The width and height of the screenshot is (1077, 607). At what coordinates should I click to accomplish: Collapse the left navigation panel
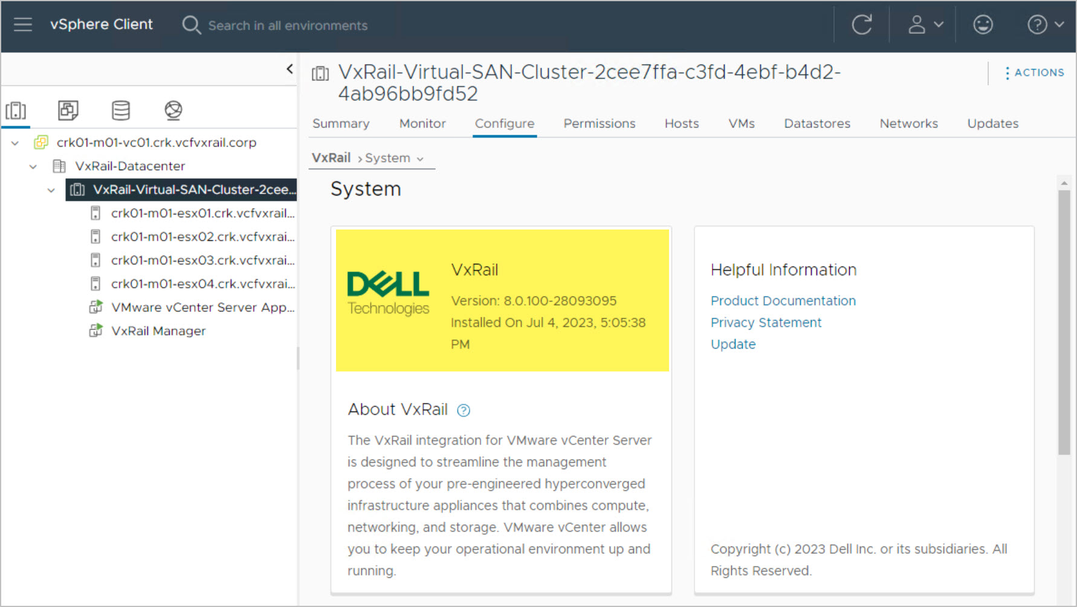pyautogui.click(x=289, y=69)
